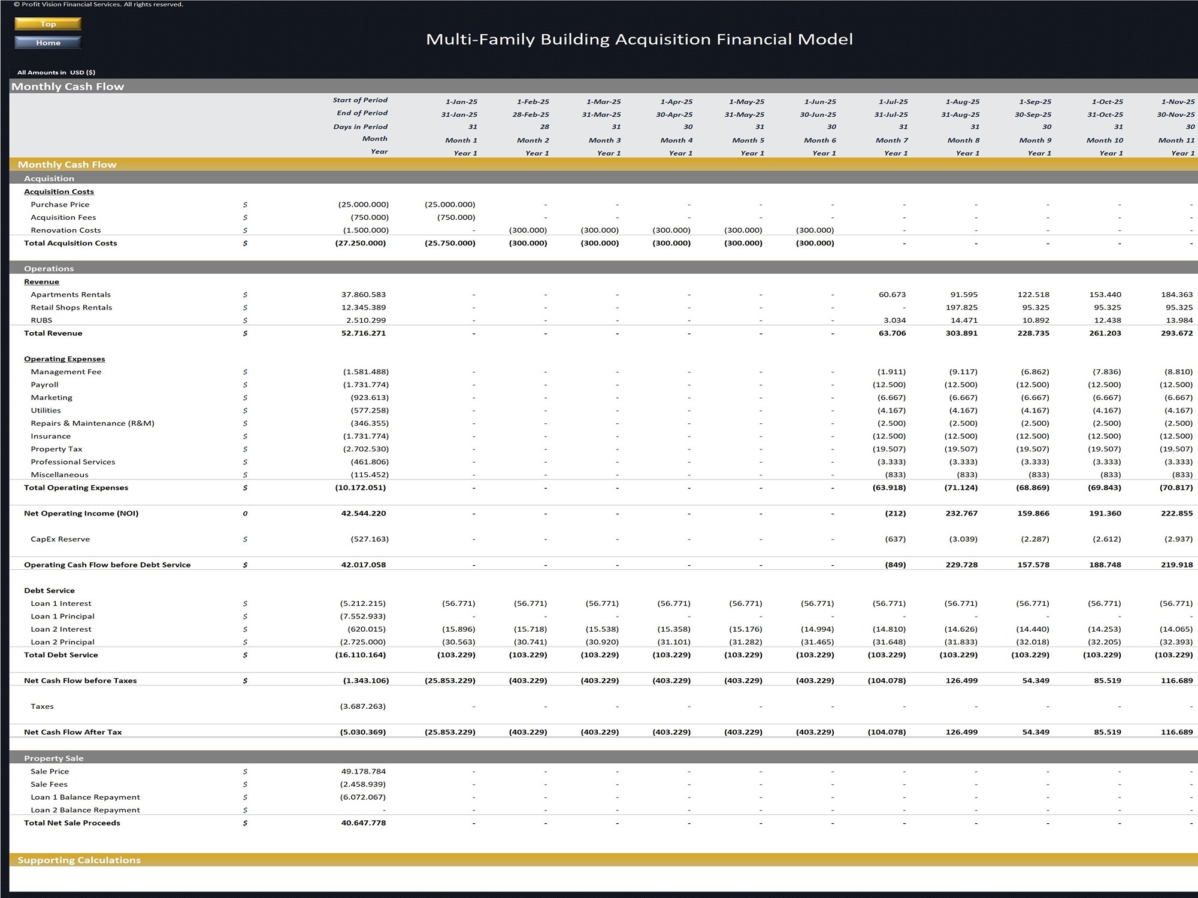Image resolution: width=1198 pixels, height=898 pixels.
Task: Click the Retail Shops Rentals label
Action: pos(71,308)
